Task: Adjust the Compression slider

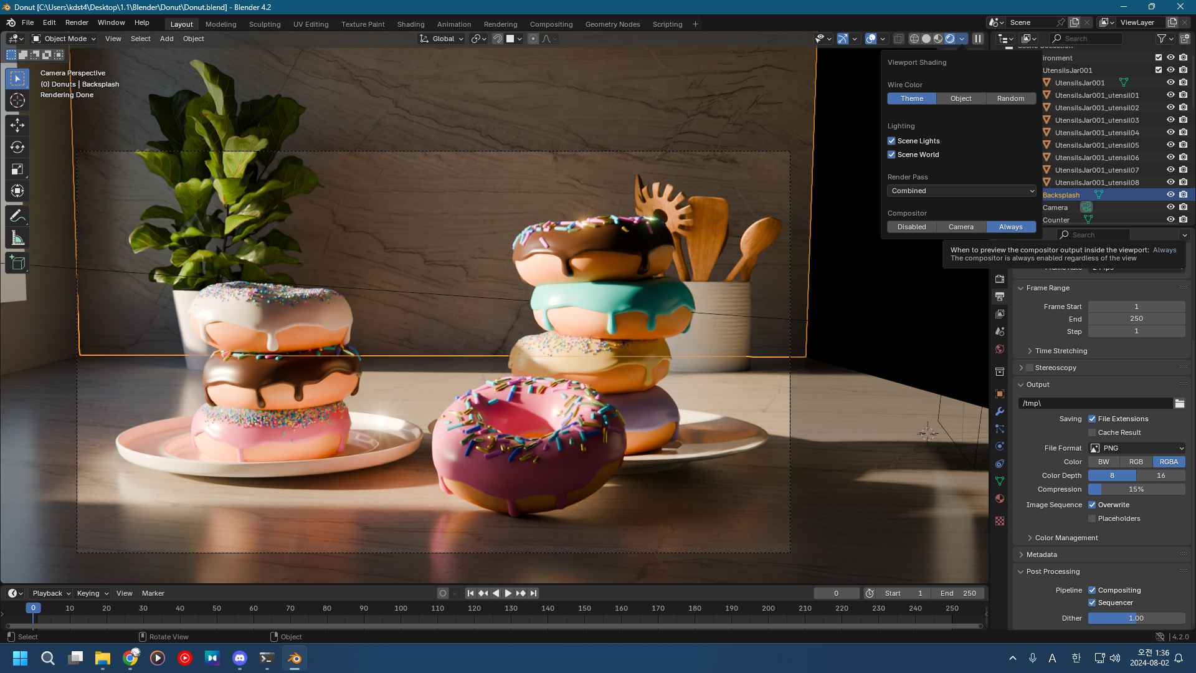Action: point(1136,489)
